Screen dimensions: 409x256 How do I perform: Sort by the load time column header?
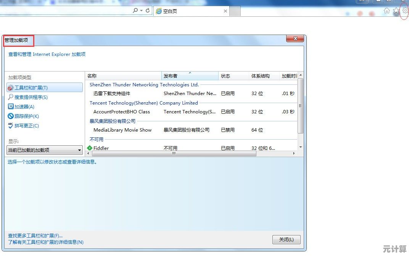coord(288,76)
